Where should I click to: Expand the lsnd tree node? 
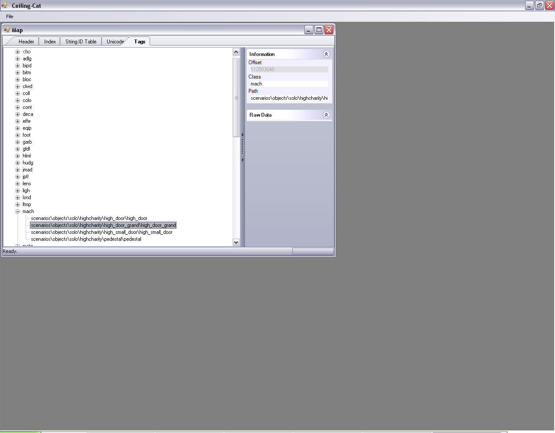18,198
